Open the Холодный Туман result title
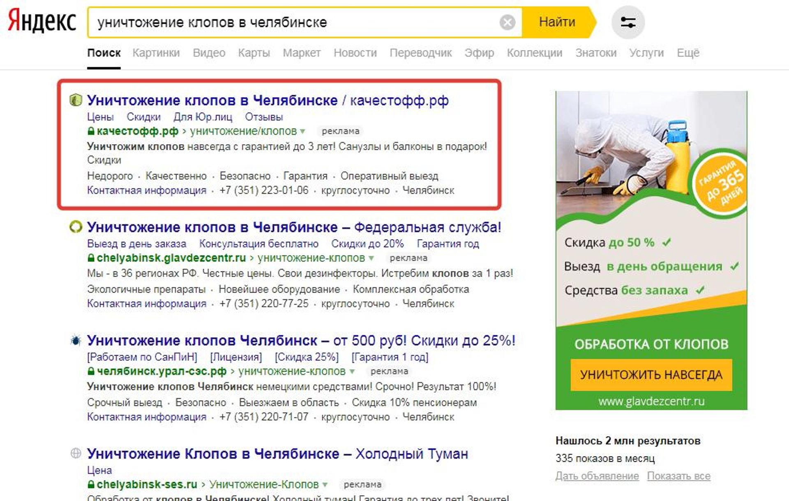 coord(277,454)
